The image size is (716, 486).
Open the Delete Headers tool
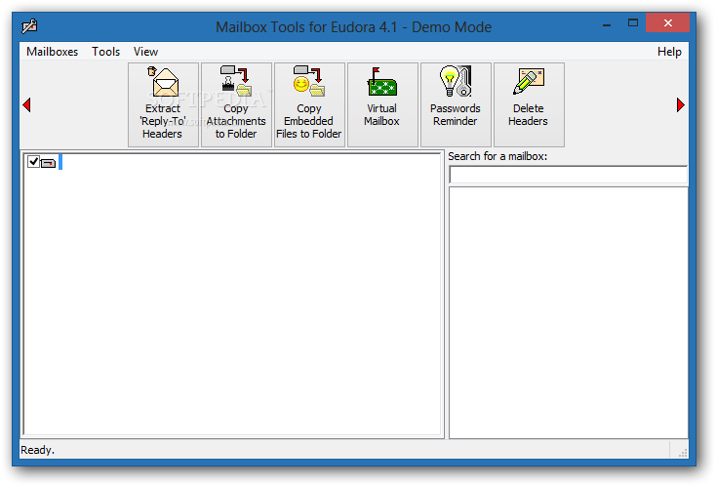point(529,104)
